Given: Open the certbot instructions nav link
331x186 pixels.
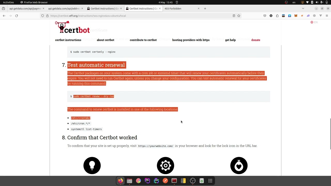Looking at the screenshot, I should (68, 40).
